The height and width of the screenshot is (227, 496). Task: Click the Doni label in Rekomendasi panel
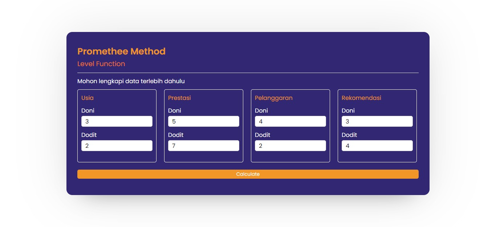[348, 110]
